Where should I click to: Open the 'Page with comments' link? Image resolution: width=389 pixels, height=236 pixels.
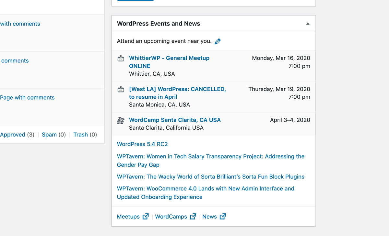tap(27, 98)
